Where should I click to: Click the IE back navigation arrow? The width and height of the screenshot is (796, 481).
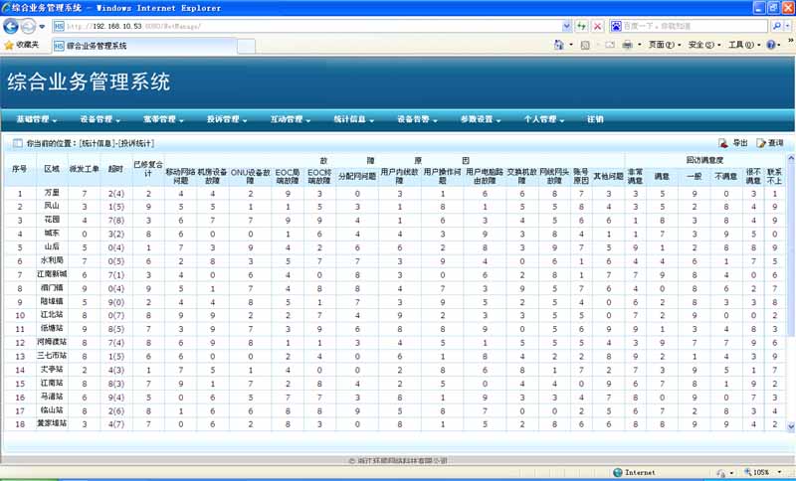[x=11, y=26]
